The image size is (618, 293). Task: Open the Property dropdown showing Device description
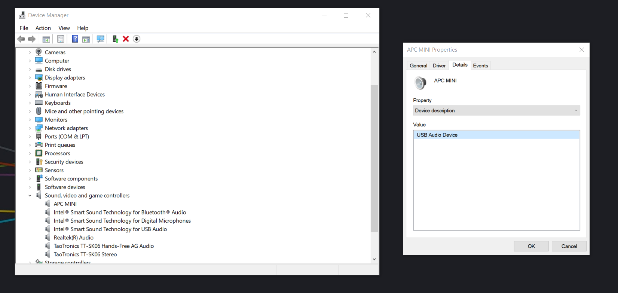(496, 110)
